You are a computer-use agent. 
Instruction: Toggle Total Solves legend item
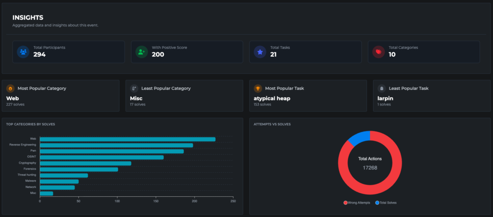click(x=386, y=203)
